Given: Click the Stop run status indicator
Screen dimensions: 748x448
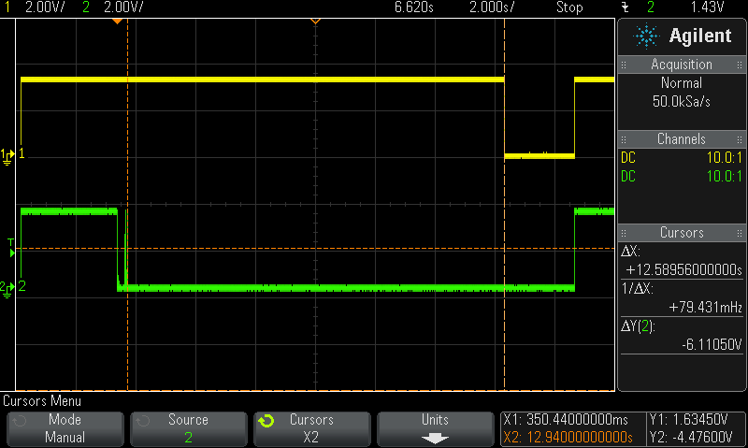Looking at the screenshot, I should (x=568, y=7).
